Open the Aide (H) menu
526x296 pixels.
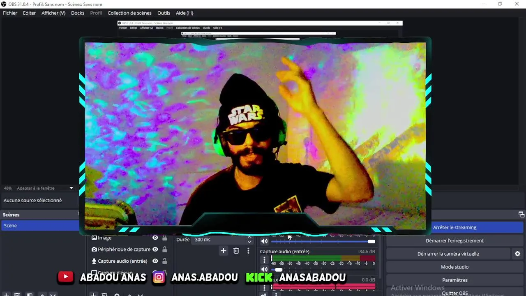[x=185, y=13]
